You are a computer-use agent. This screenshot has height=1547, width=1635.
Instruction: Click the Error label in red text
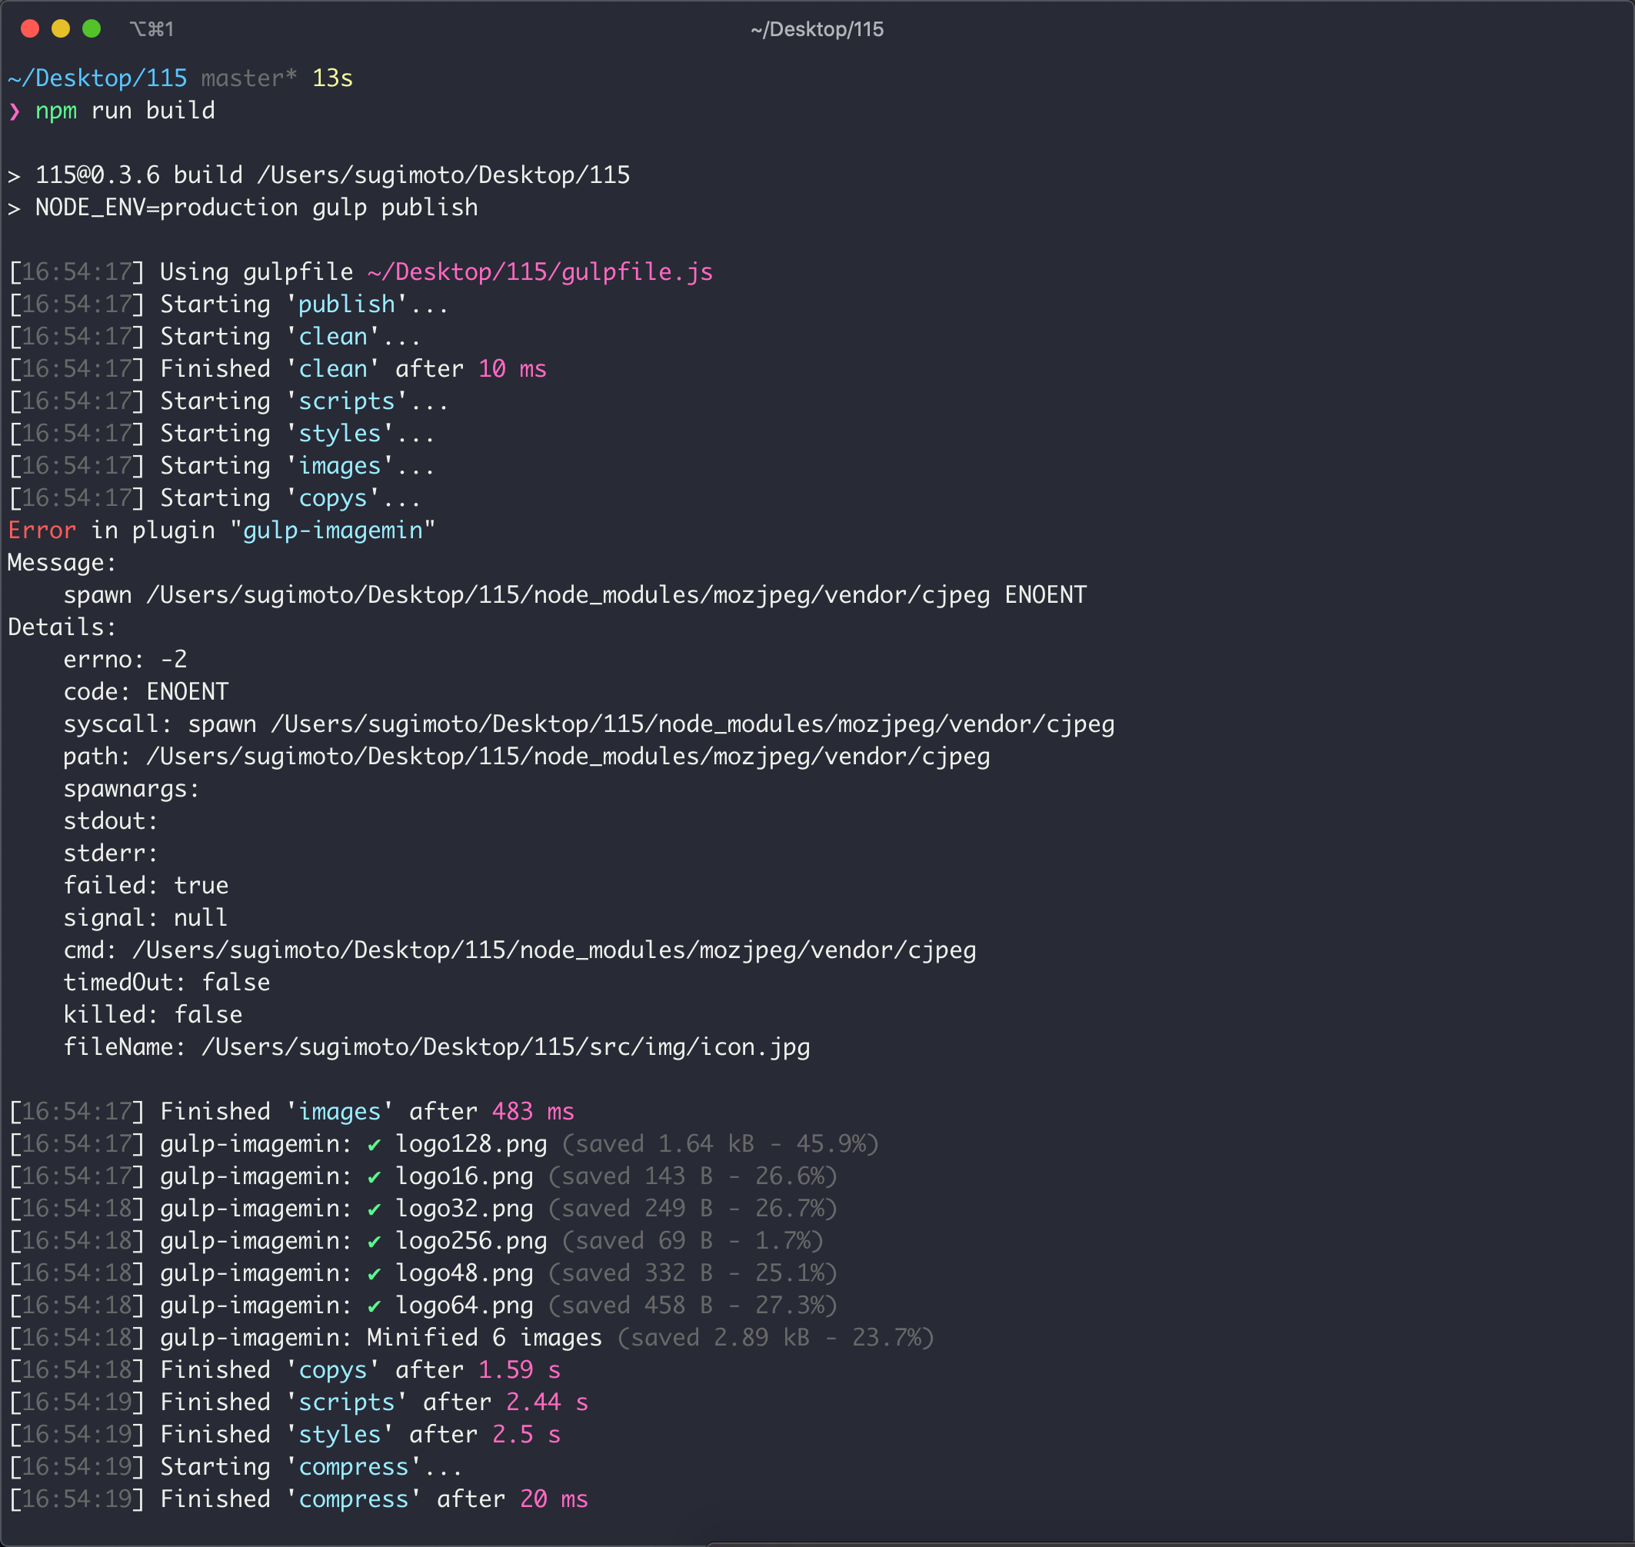42,531
